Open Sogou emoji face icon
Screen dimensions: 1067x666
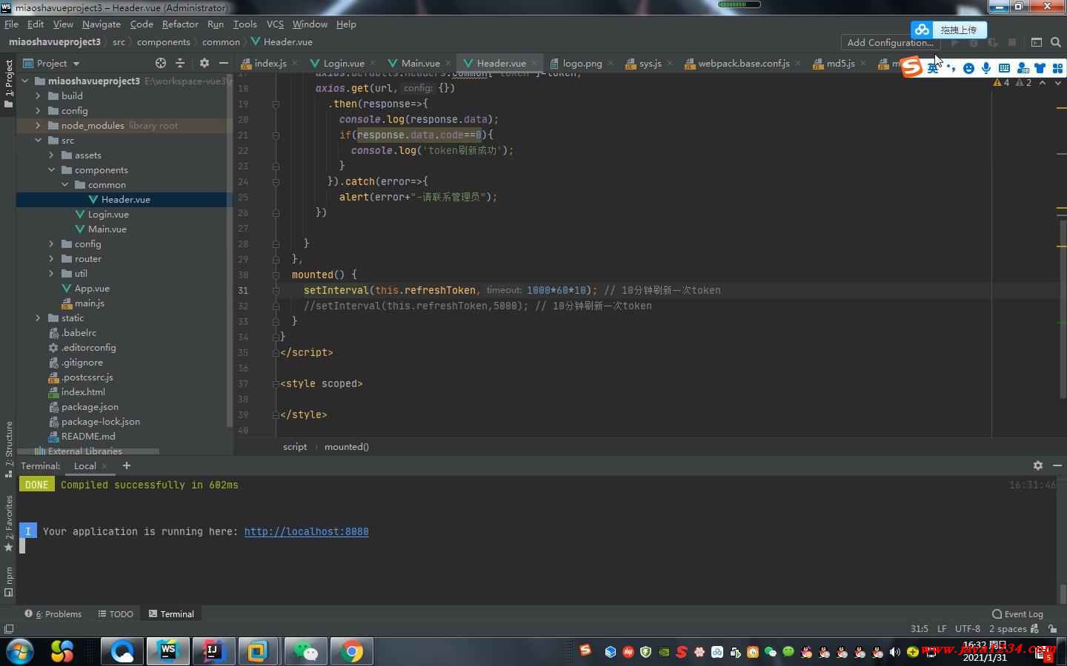(x=968, y=68)
